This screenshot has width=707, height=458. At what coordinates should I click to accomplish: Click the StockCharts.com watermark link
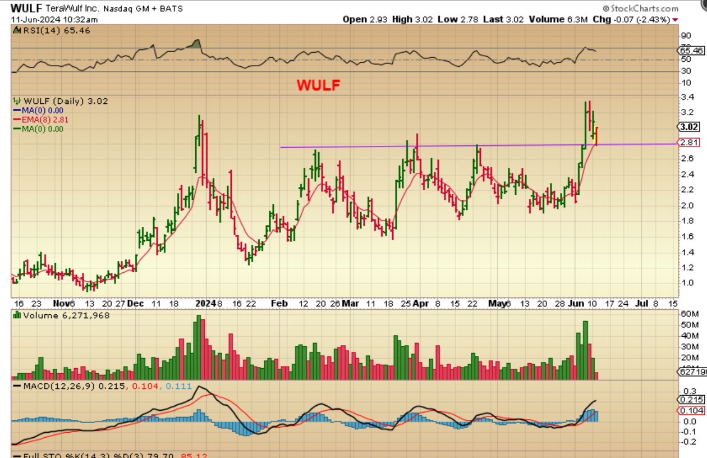(x=644, y=9)
